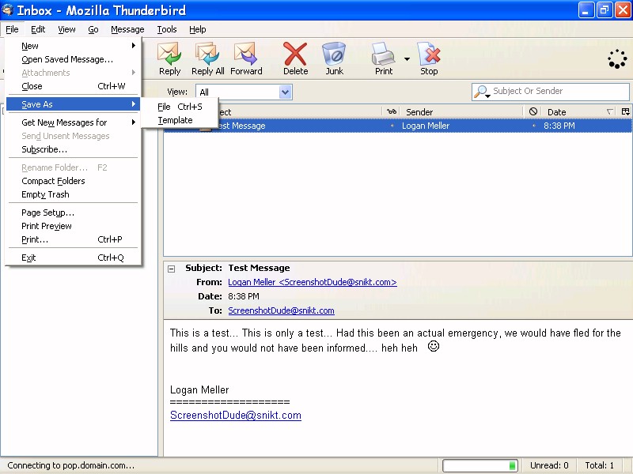Choose Open Saved Message
The image size is (633, 474).
coord(74,59)
